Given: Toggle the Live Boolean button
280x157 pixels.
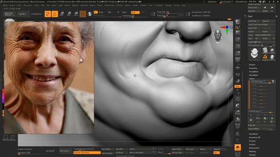Looking at the screenshot, I should point(36,14).
